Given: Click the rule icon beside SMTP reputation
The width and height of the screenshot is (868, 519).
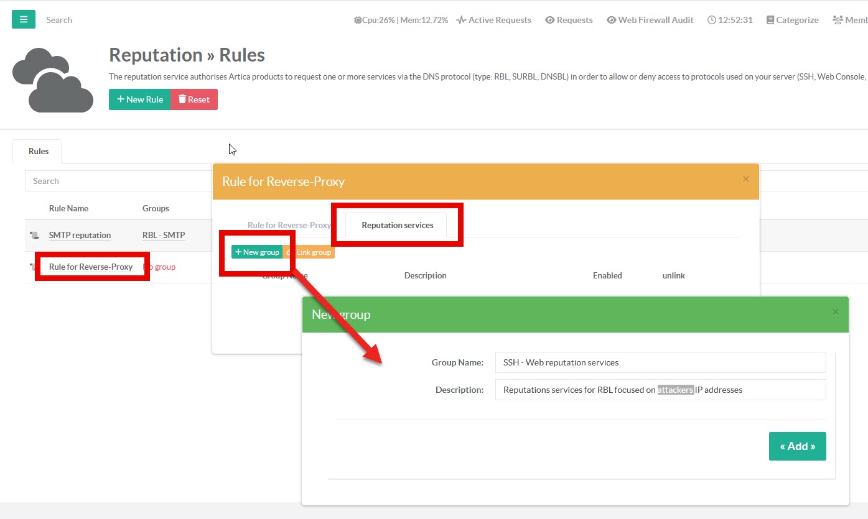Looking at the screenshot, I should pos(35,236).
